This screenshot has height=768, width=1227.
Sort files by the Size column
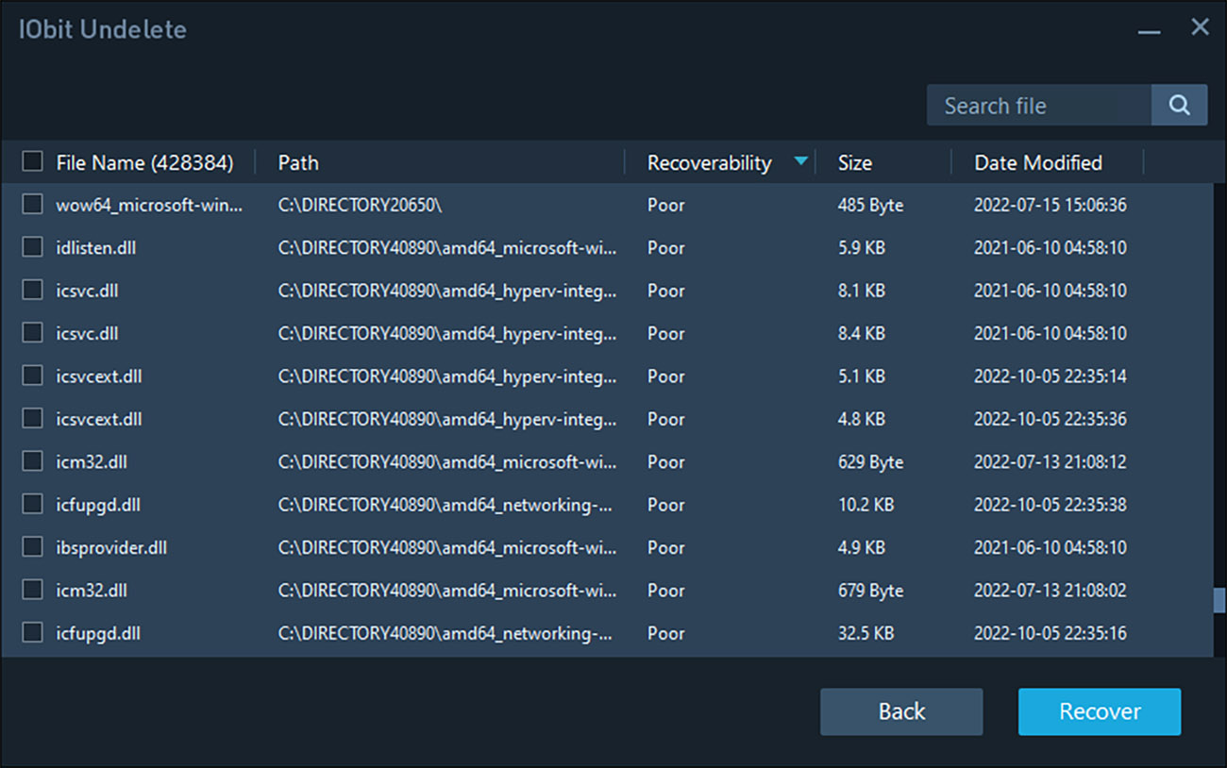point(854,162)
